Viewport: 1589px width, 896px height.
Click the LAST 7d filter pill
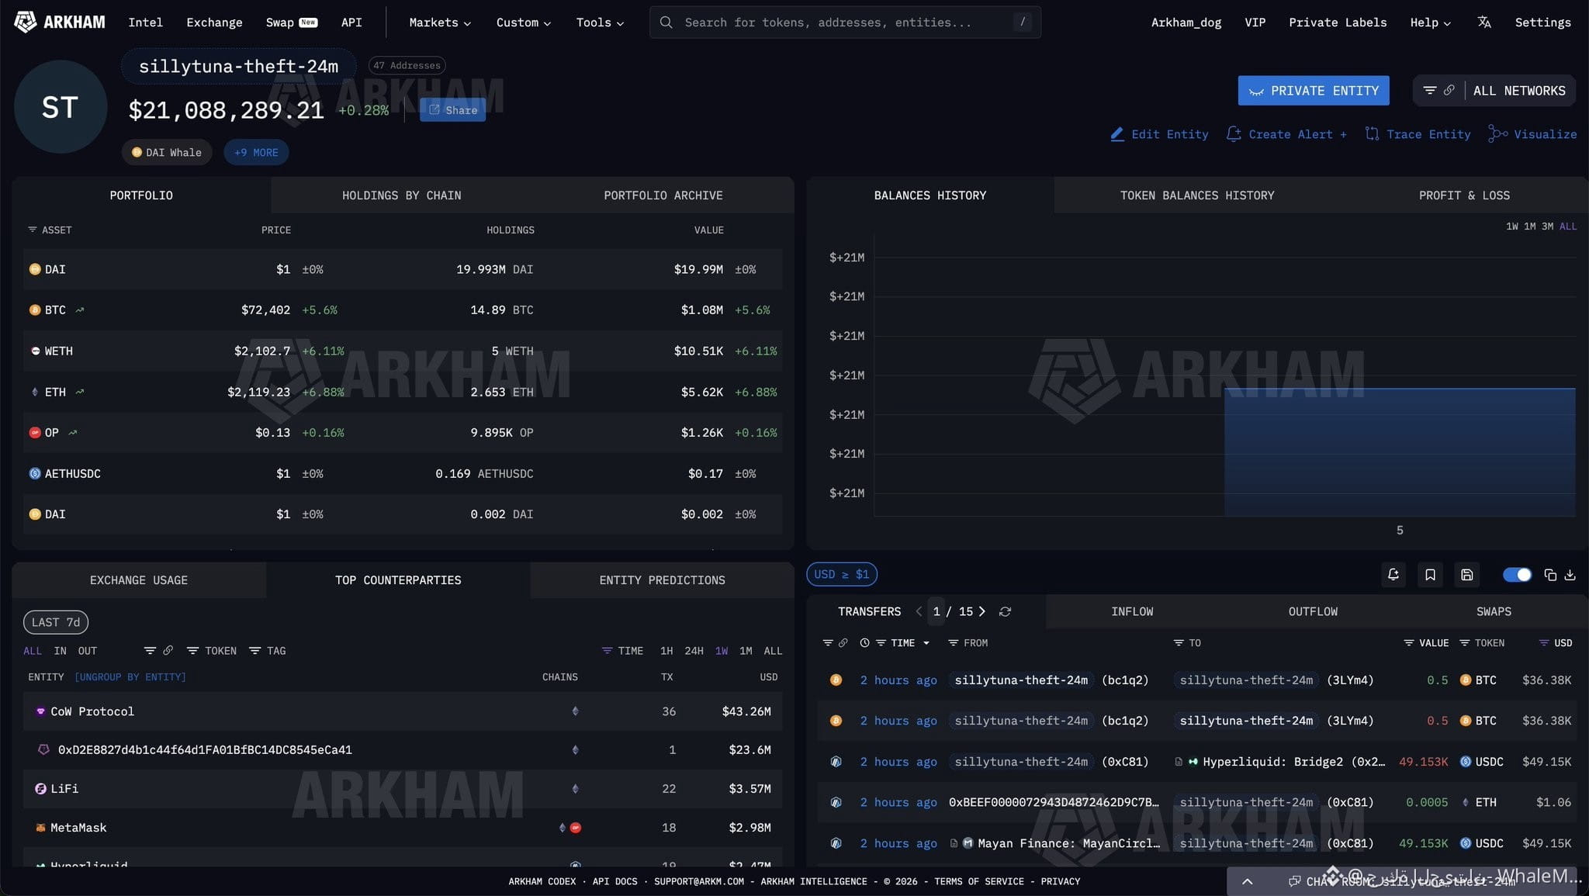coord(56,622)
